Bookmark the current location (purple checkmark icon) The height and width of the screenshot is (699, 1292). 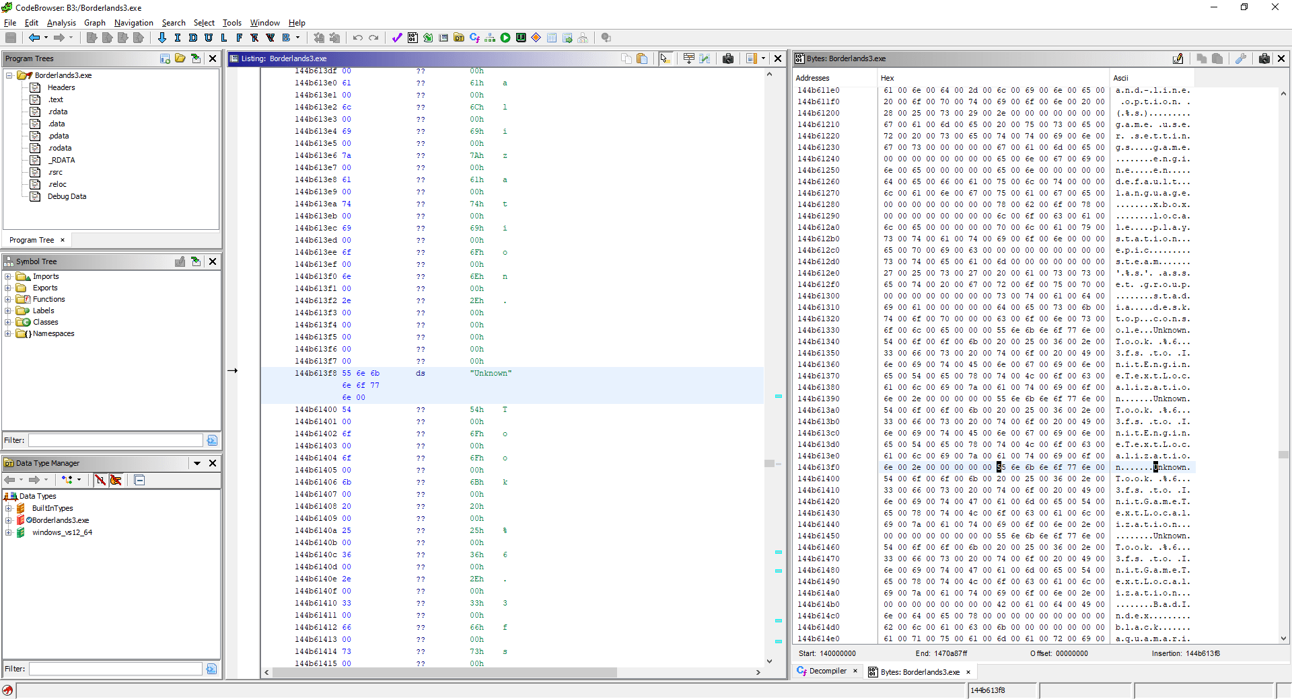click(x=396, y=38)
